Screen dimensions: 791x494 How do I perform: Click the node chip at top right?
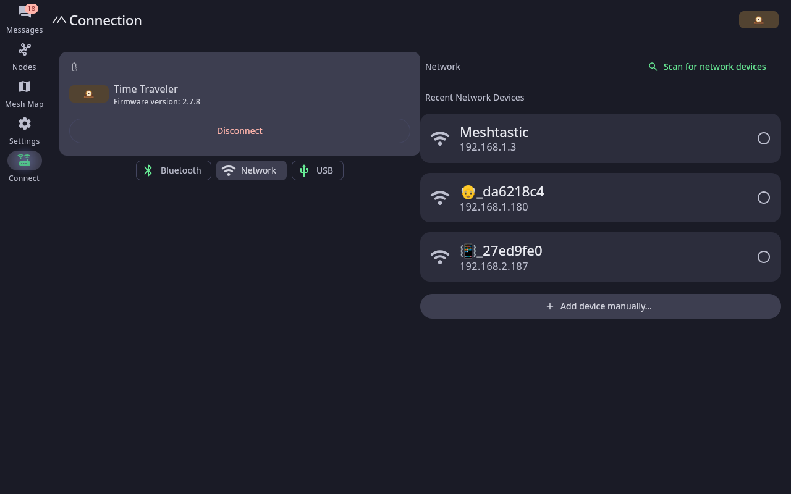[759, 20]
